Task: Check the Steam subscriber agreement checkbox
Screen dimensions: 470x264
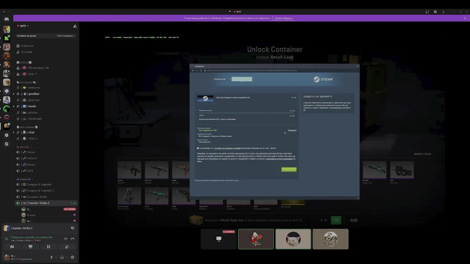Action: (x=198, y=148)
